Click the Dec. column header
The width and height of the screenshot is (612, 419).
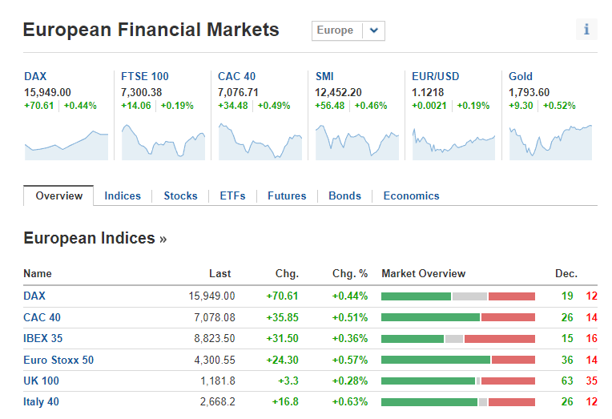point(566,274)
